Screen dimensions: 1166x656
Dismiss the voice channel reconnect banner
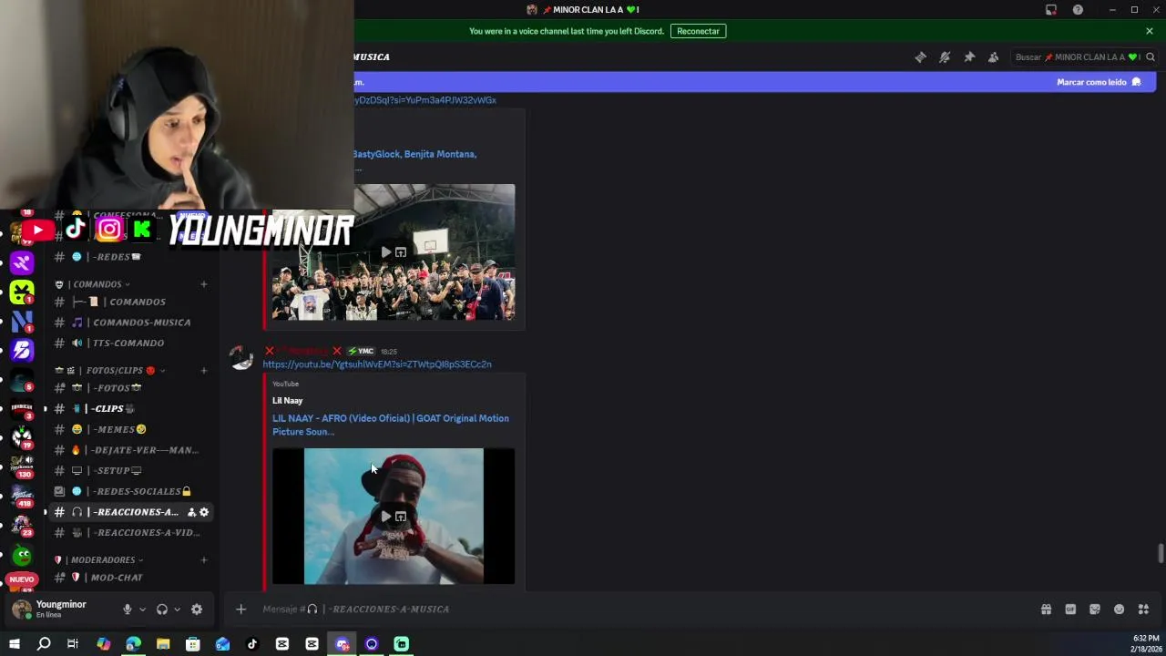(1150, 31)
